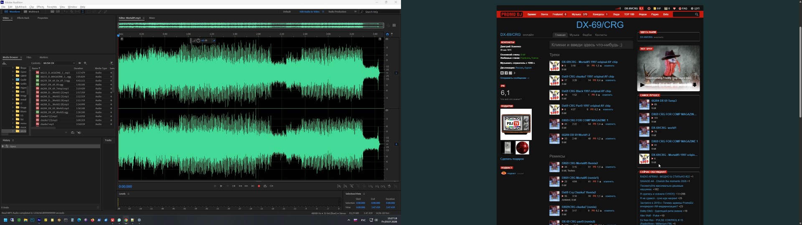Click Media Browser back arrow icon
The image size is (802, 225).
pyautogui.click(x=79, y=63)
